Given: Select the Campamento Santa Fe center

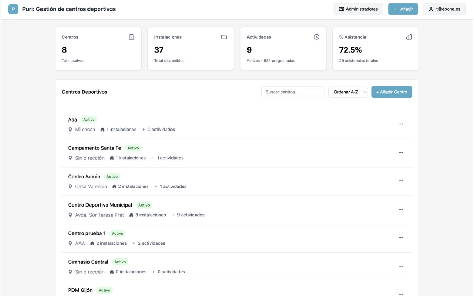Looking at the screenshot, I should [x=94, y=148].
